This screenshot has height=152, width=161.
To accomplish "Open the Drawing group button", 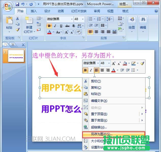I will pos(132,25).
